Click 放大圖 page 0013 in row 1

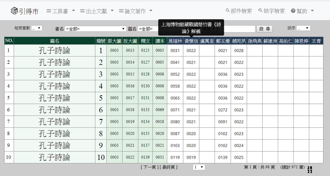click(x=130, y=51)
